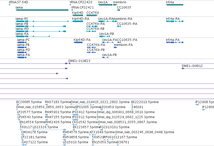The height and width of the screenshot is (146, 214).
Task: Click the tRNA:S7:64D gene label
Action: (19, 2)
